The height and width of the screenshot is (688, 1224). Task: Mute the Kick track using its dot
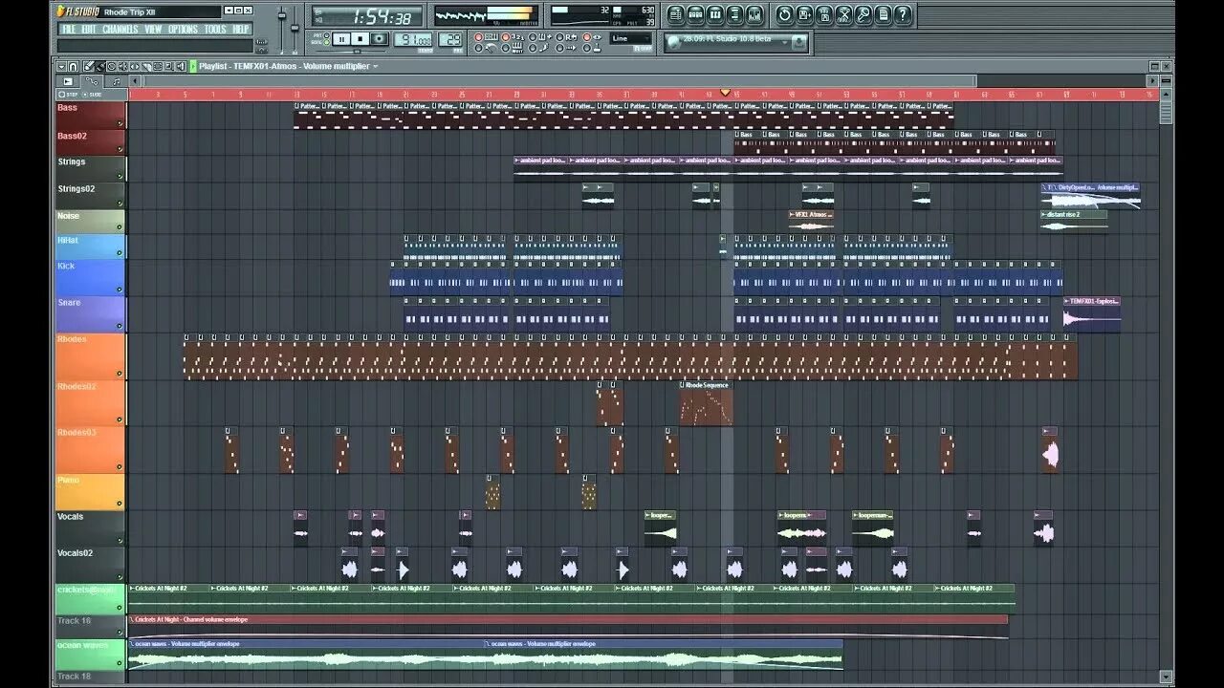(x=120, y=290)
